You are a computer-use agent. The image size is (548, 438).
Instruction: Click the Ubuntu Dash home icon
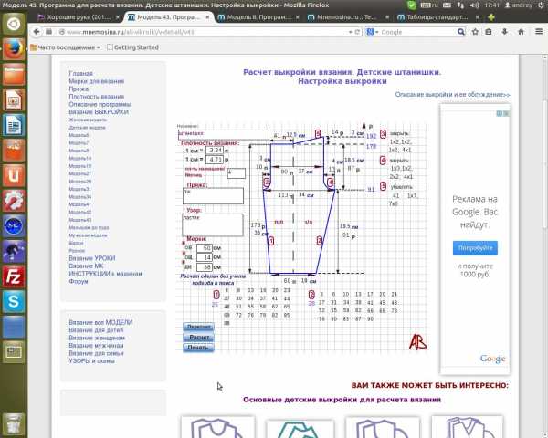[13, 24]
